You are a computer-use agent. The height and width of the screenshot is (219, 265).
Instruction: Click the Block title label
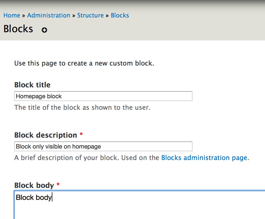coord(32,85)
